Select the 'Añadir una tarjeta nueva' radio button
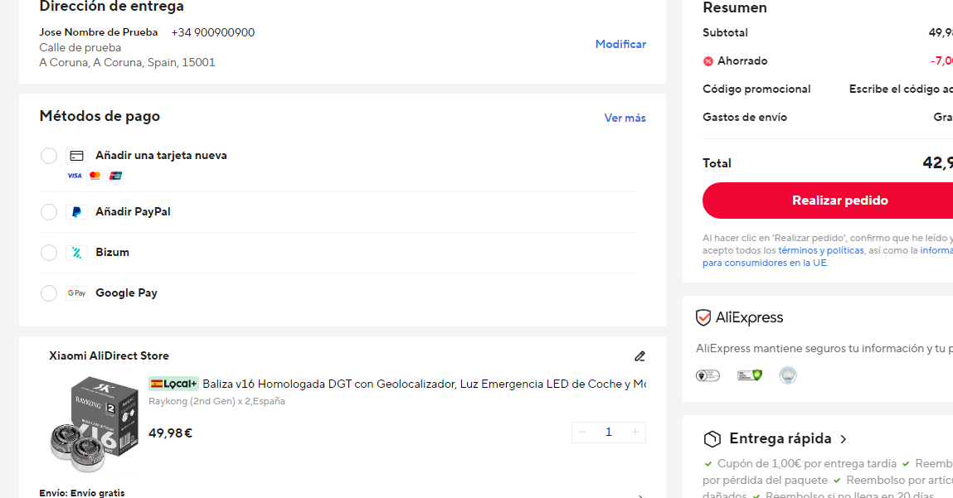This screenshot has width=953, height=498. (x=49, y=156)
